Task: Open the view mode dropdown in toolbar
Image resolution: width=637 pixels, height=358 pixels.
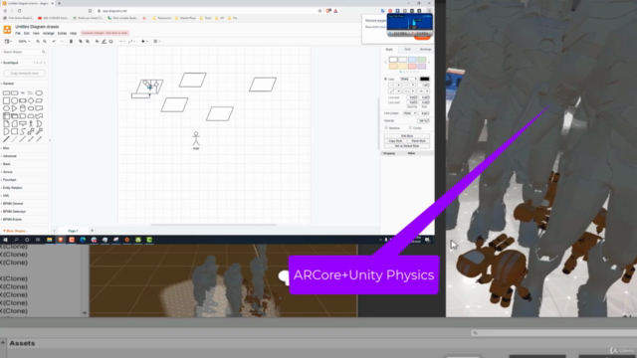Action: pyautogui.click(x=8, y=42)
